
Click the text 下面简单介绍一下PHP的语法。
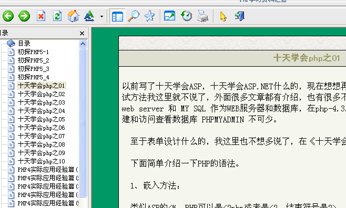pos(185,163)
